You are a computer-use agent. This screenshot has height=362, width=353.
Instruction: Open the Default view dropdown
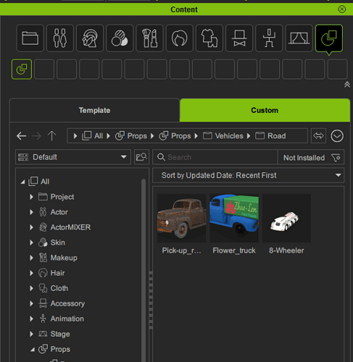(x=73, y=157)
